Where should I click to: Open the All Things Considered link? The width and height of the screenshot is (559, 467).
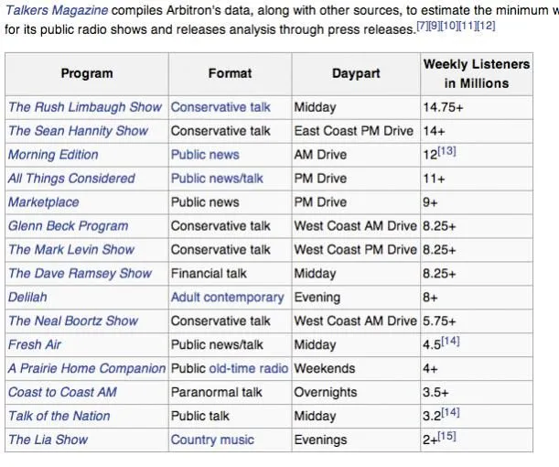pyautogui.click(x=71, y=179)
